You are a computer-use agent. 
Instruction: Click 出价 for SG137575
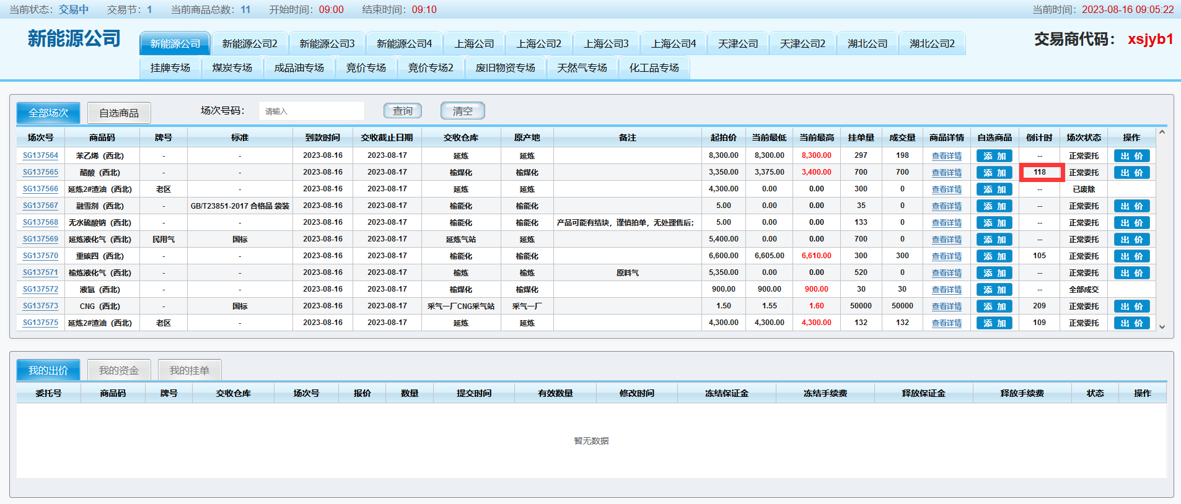pos(1132,323)
